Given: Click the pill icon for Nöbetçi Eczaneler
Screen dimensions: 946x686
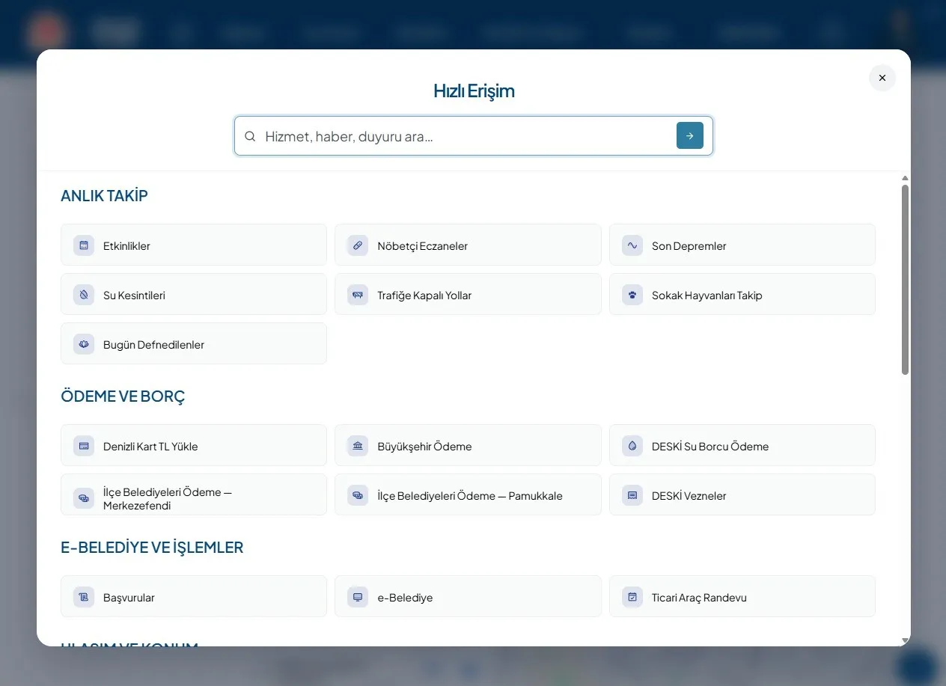Looking at the screenshot, I should (358, 245).
